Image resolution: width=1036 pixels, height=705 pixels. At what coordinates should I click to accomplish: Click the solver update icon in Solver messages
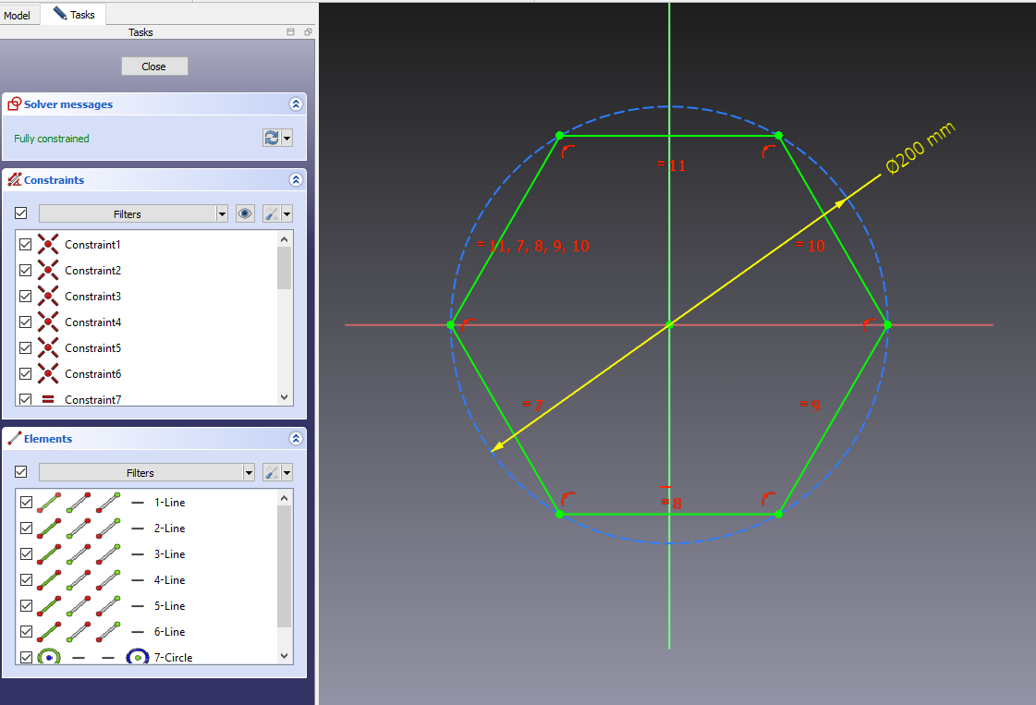[270, 137]
